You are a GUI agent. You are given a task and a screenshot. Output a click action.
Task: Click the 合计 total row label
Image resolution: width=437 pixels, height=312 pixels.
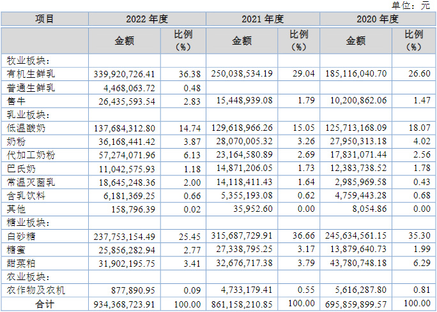[45, 304]
